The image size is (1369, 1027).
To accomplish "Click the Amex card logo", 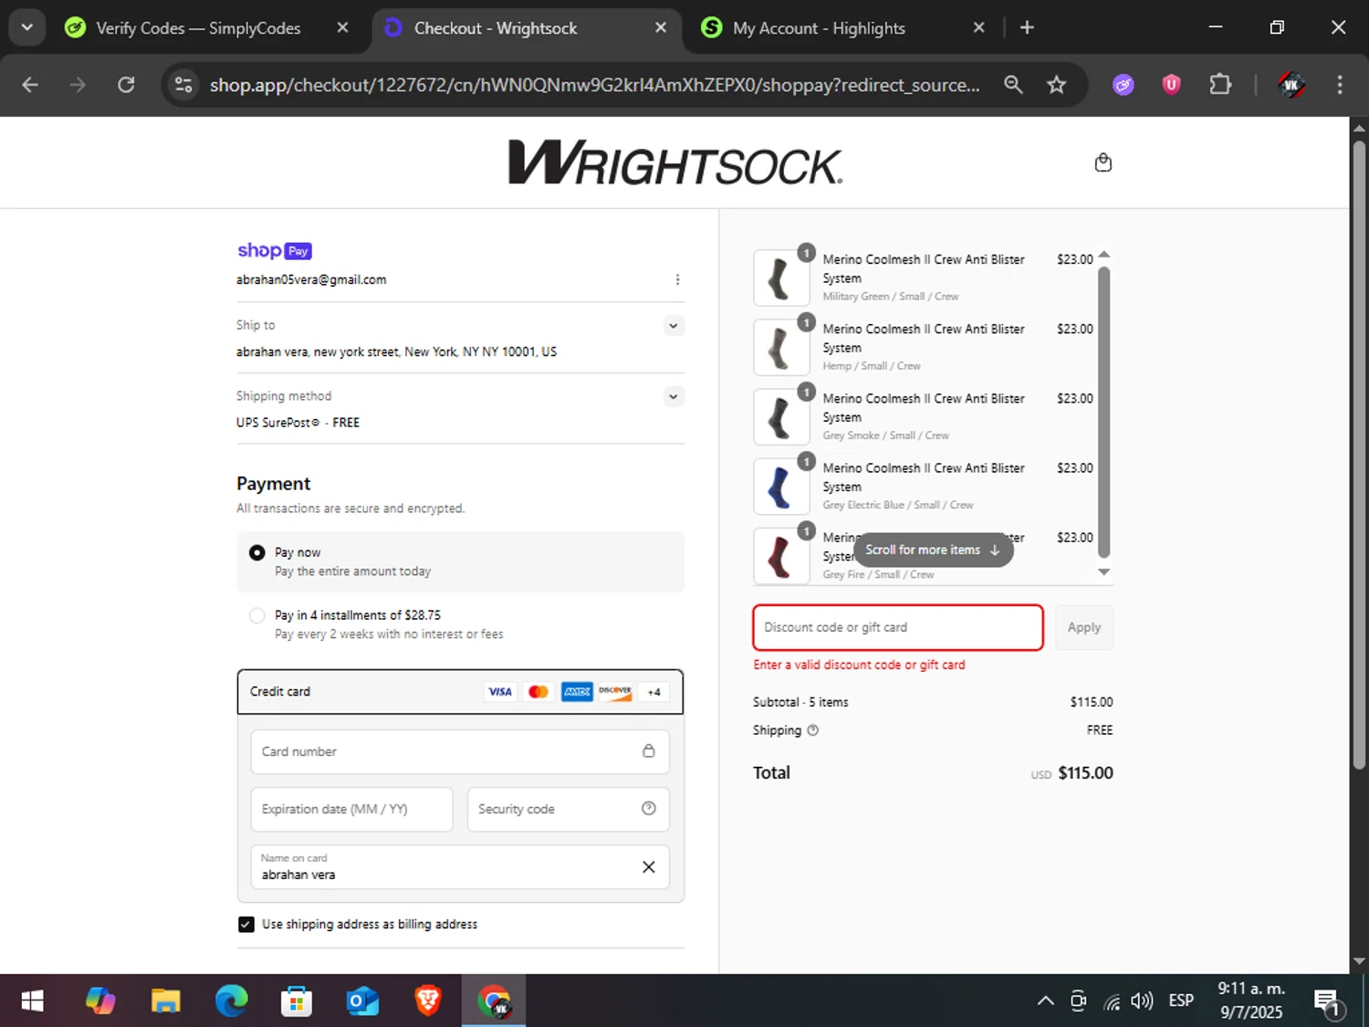I will [x=577, y=691].
